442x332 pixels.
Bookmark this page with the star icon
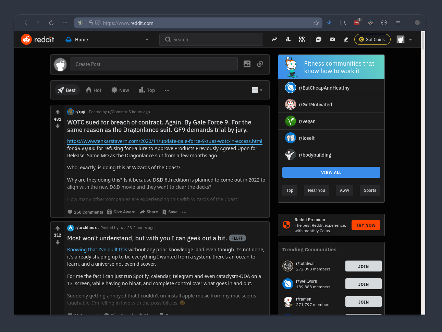click(316, 23)
